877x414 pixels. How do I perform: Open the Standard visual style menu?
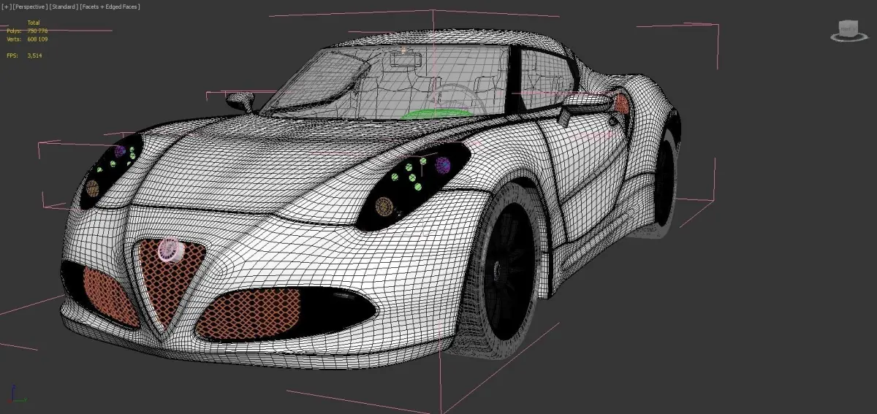pyautogui.click(x=63, y=7)
